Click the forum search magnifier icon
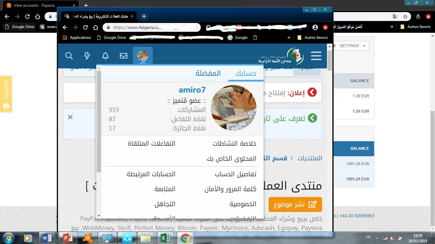Screen dimensions: 435x244 [x=69, y=56]
